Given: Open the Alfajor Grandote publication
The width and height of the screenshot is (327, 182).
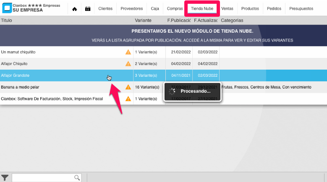Looking at the screenshot, I should pyautogui.click(x=164, y=75).
